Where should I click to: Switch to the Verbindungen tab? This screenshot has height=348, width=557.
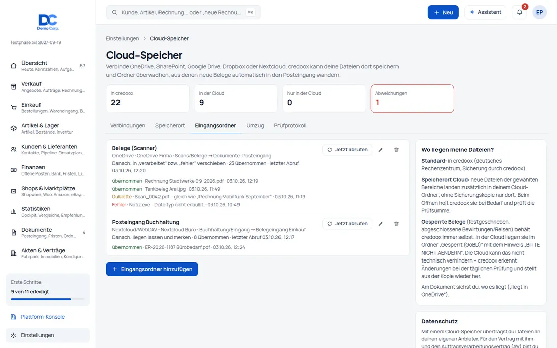coord(128,125)
